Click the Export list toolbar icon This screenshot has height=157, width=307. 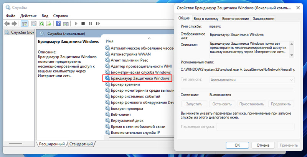pos(49,24)
